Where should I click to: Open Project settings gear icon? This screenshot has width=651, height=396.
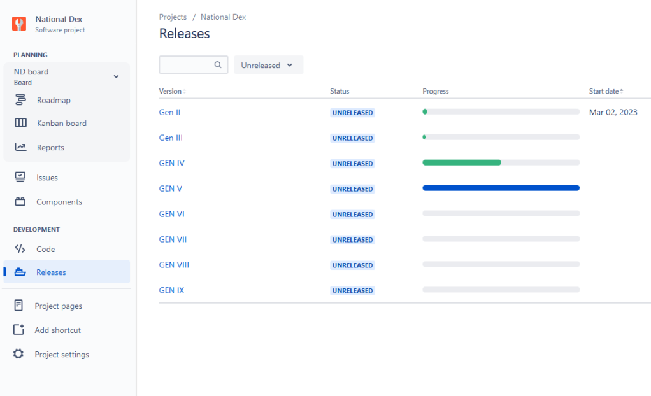[19, 355]
